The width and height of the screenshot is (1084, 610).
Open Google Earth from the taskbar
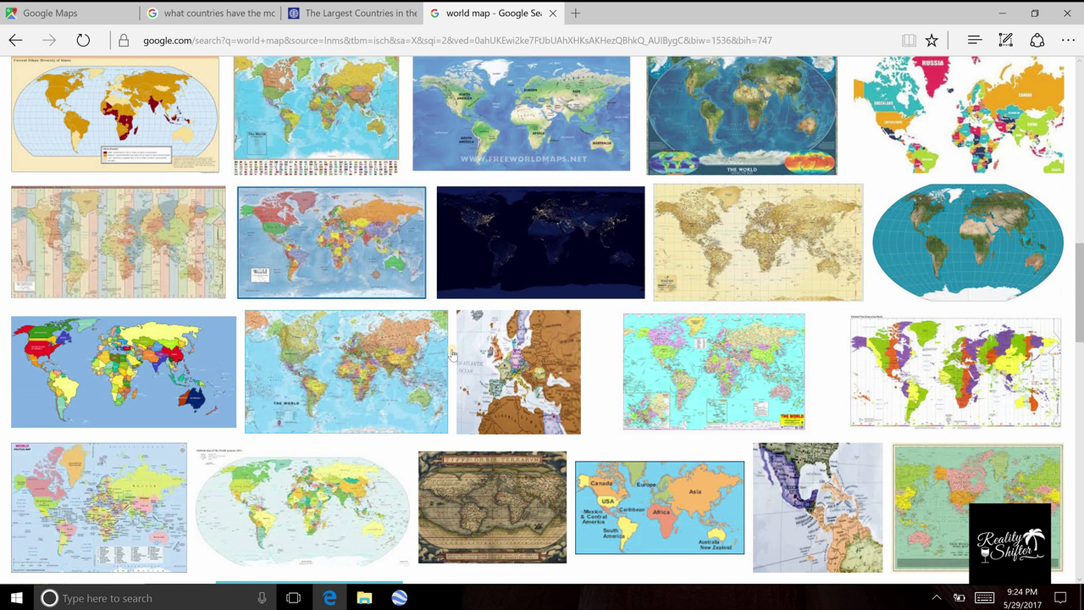pos(399,598)
